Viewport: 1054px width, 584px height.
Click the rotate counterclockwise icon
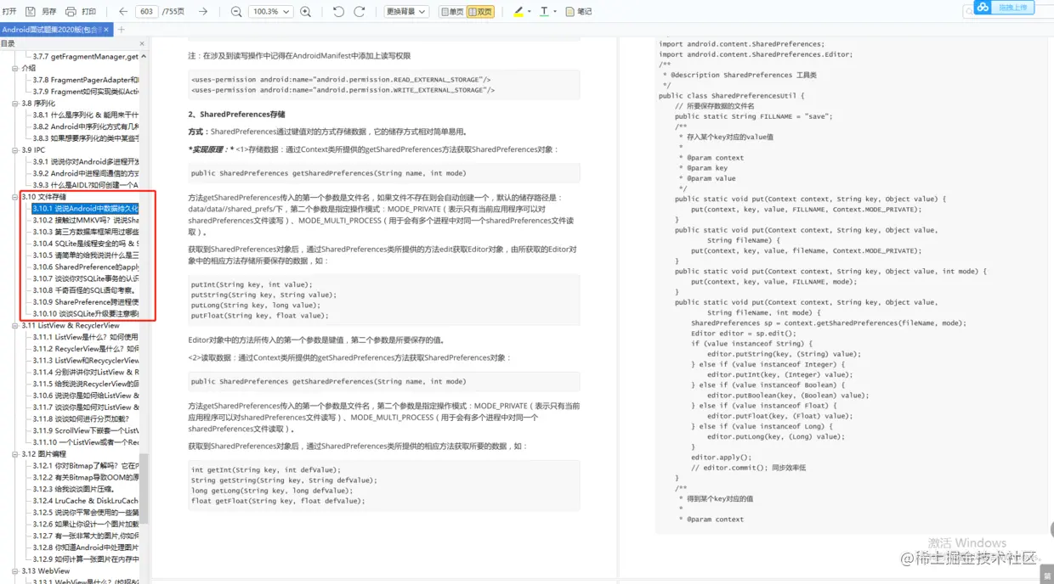(x=338, y=12)
